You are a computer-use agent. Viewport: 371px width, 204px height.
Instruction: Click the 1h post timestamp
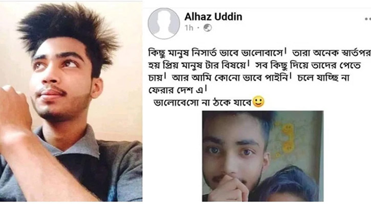click(x=189, y=28)
